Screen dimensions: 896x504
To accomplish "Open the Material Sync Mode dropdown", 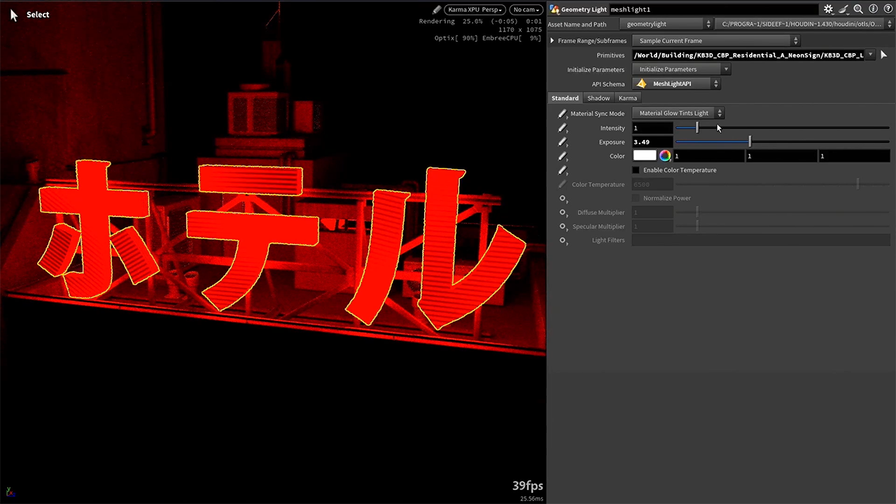I will coord(680,113).
